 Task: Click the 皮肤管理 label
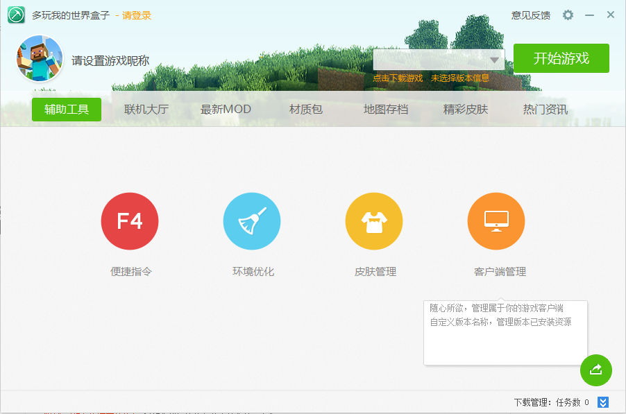[375, 272]
